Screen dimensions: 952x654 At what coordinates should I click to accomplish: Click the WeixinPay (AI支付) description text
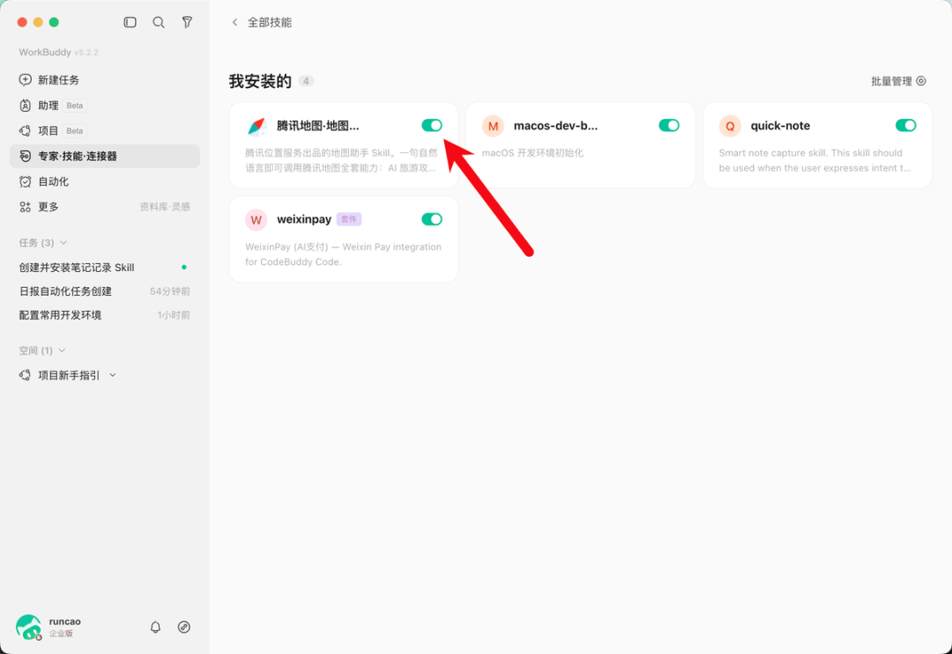[344, 254]
